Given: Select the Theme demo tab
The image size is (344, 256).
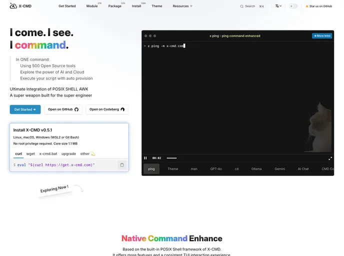Looking at the screenshot, I should [173, 169].
